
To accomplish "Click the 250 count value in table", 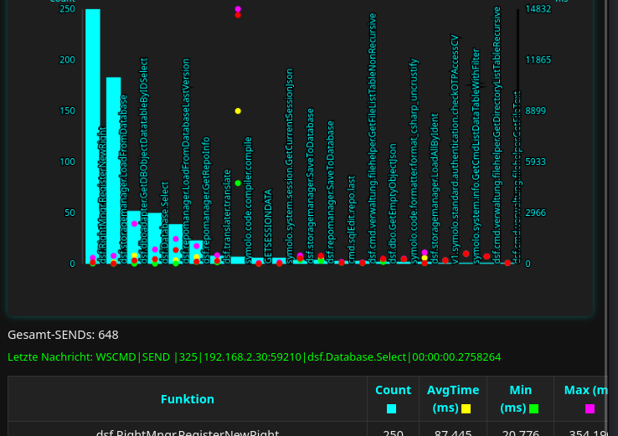I will (x=393, y=432).
